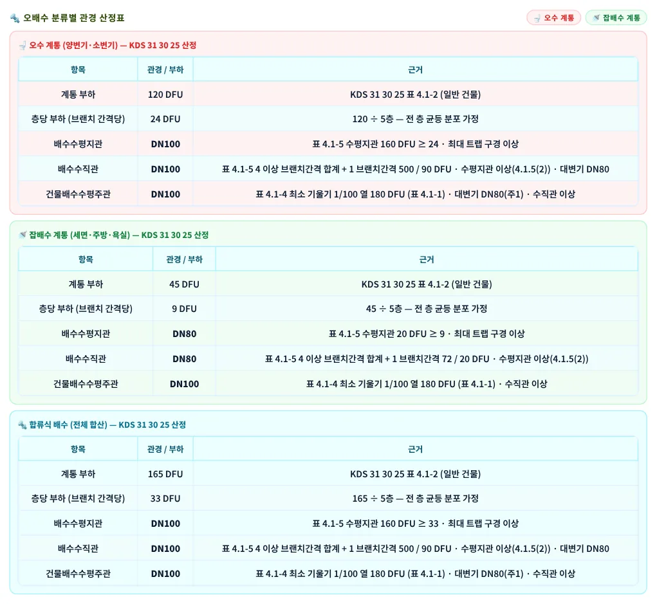Click the 잡배수 계통 legend pill button
657x604 pixels.
616,17
